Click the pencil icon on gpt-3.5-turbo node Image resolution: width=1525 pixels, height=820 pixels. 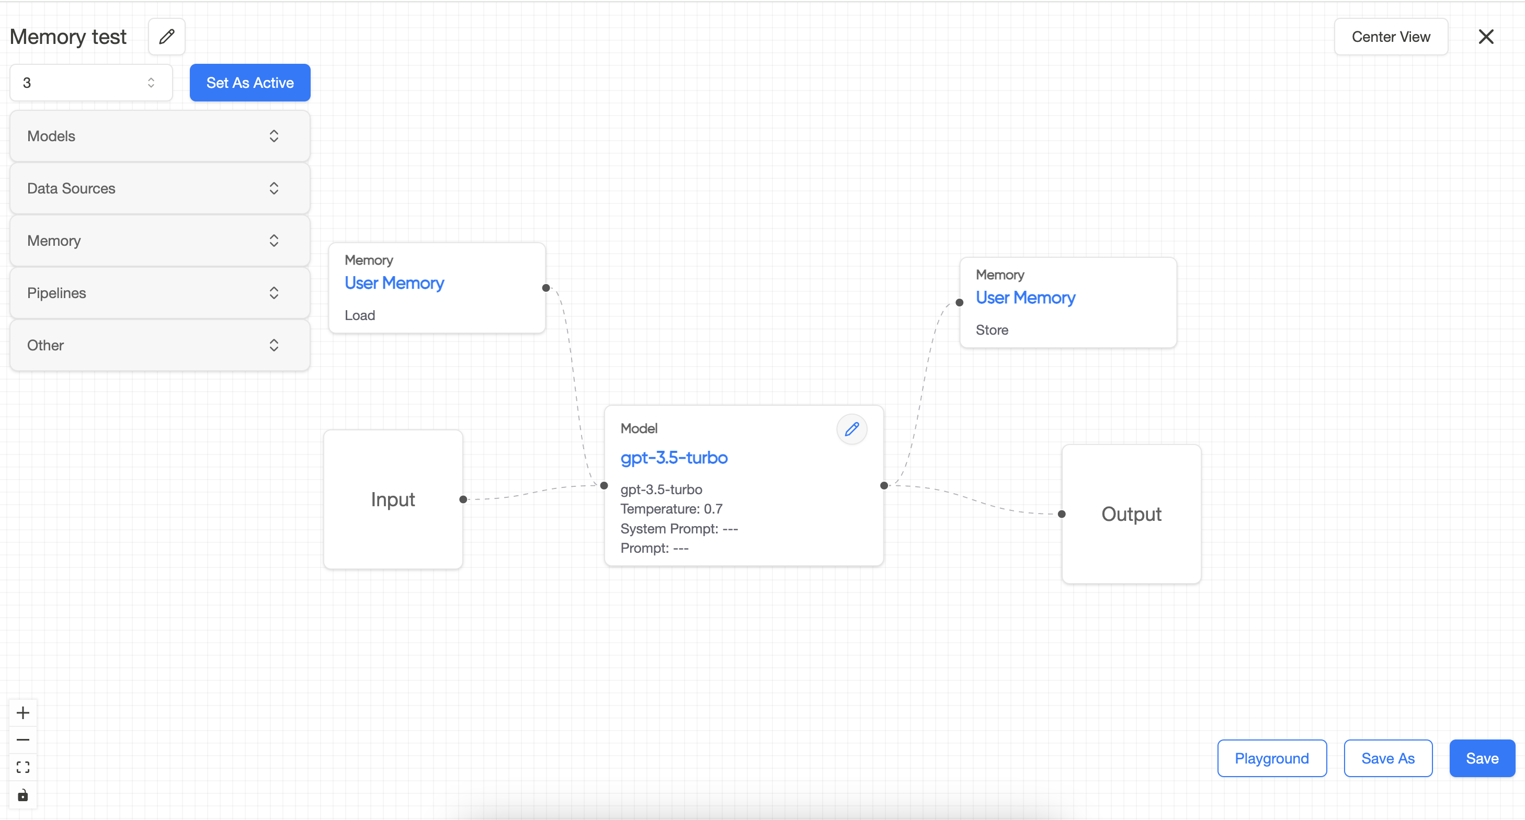click(x=851, y=429)
